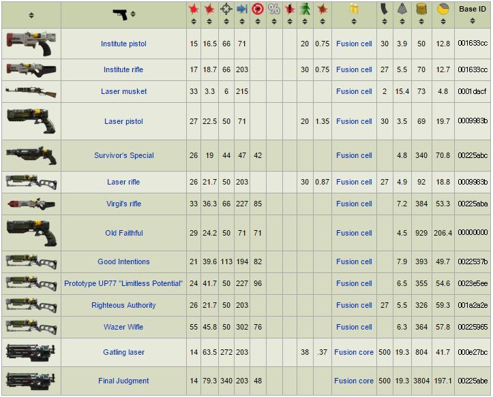Click sort arrows below the Base ID label
This screenshot has height=397, width=493.
(473, 21)
